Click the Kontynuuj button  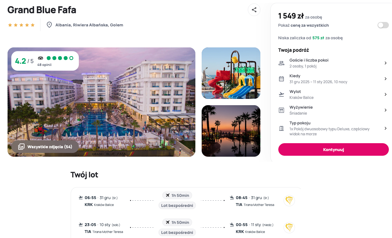(x=334, y=149)
